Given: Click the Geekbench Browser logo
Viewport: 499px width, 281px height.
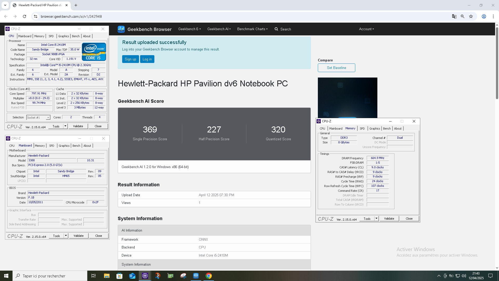Looking at the screenshot, I should point(145,29).
